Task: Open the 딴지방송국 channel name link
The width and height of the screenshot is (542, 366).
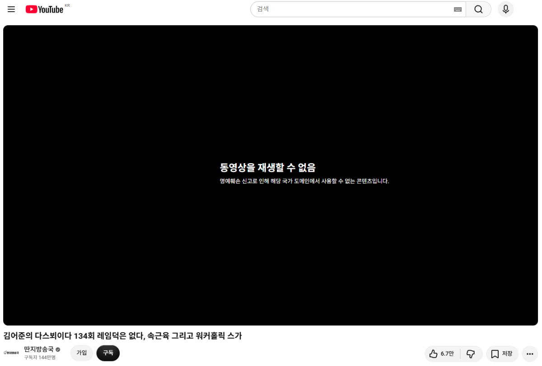Action: coord(39,349)
